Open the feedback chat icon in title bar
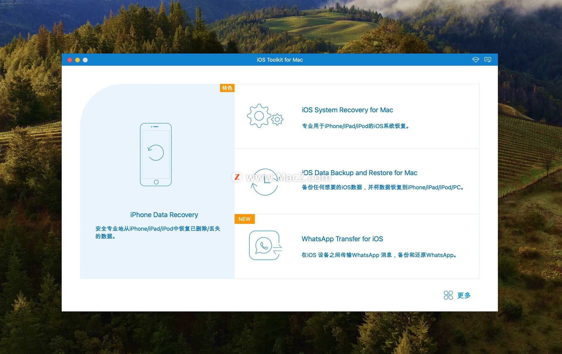 [x=488, y=60]
